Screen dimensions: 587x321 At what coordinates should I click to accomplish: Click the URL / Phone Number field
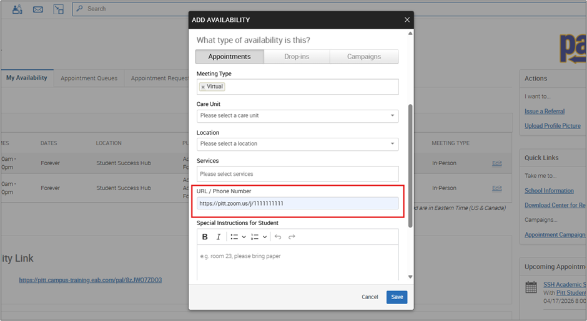298,203
